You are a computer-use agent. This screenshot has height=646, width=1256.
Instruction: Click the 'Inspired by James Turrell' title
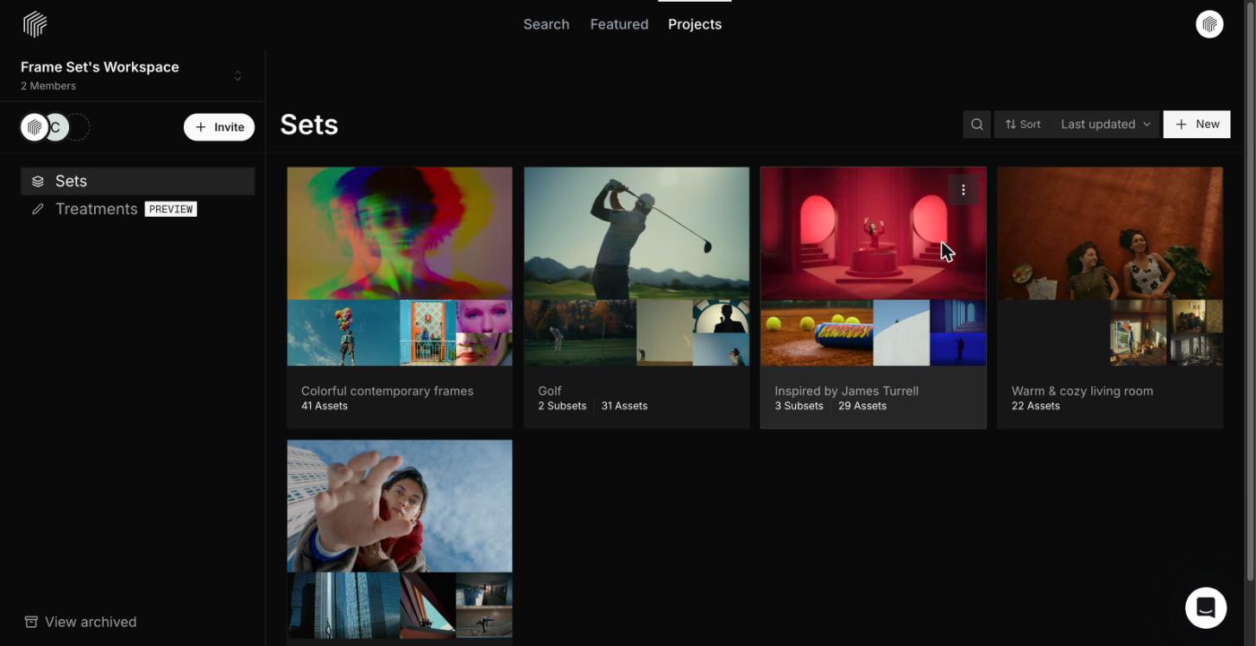[847, 391]
